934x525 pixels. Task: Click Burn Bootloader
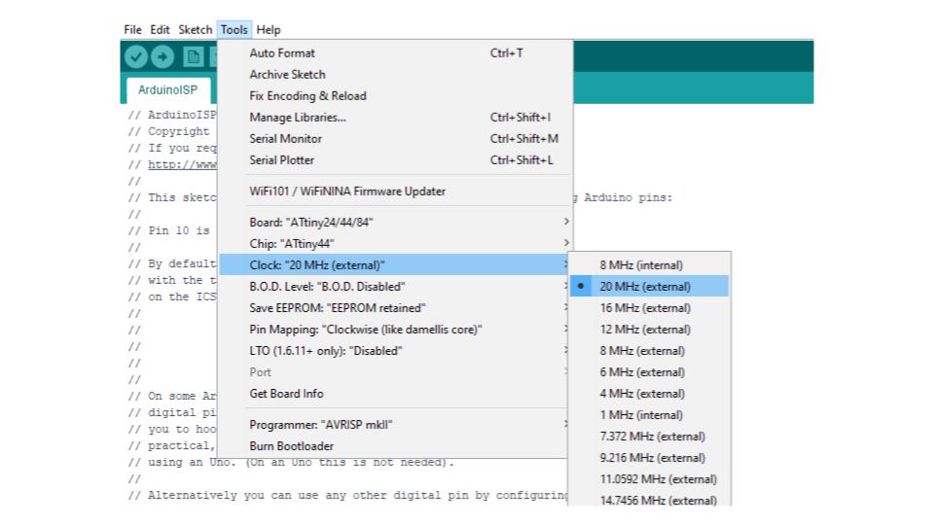[292, 446]
